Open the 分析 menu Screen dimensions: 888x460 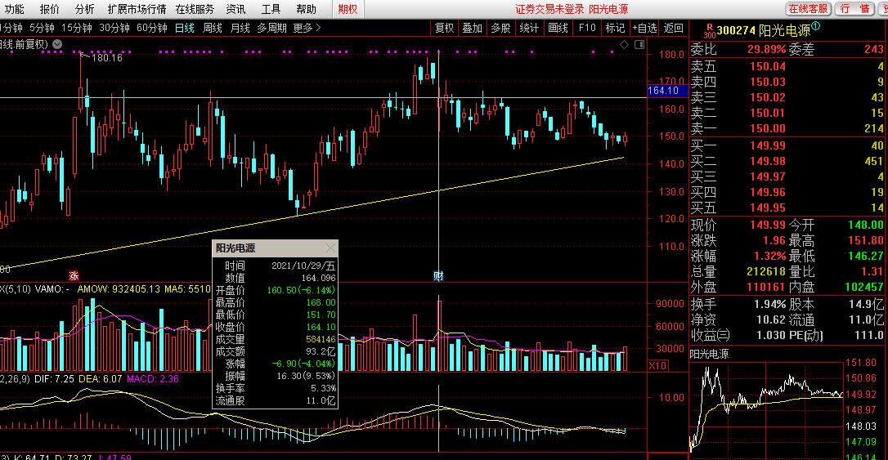pyautogui.click(x=84, y=9)
